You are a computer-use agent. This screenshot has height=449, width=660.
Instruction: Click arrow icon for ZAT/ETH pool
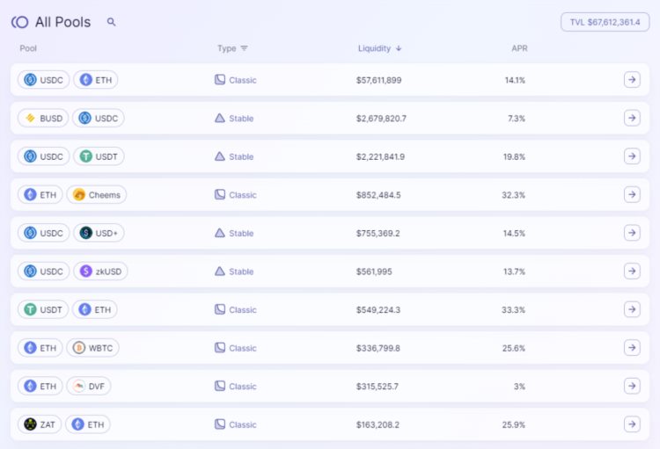coord(632,424)
